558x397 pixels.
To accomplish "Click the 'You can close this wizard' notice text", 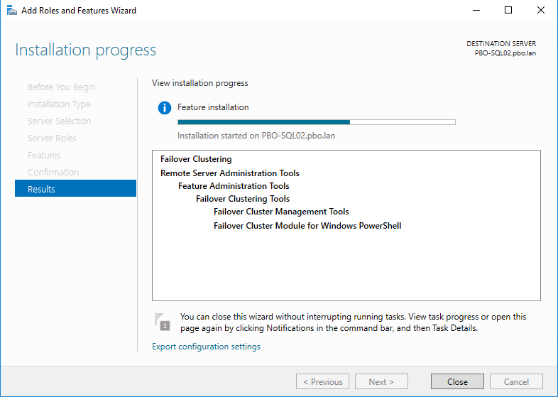I will (353, 322).
